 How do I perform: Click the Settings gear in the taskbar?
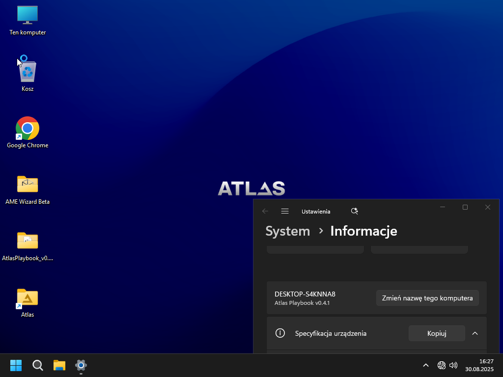coord(81,365)
